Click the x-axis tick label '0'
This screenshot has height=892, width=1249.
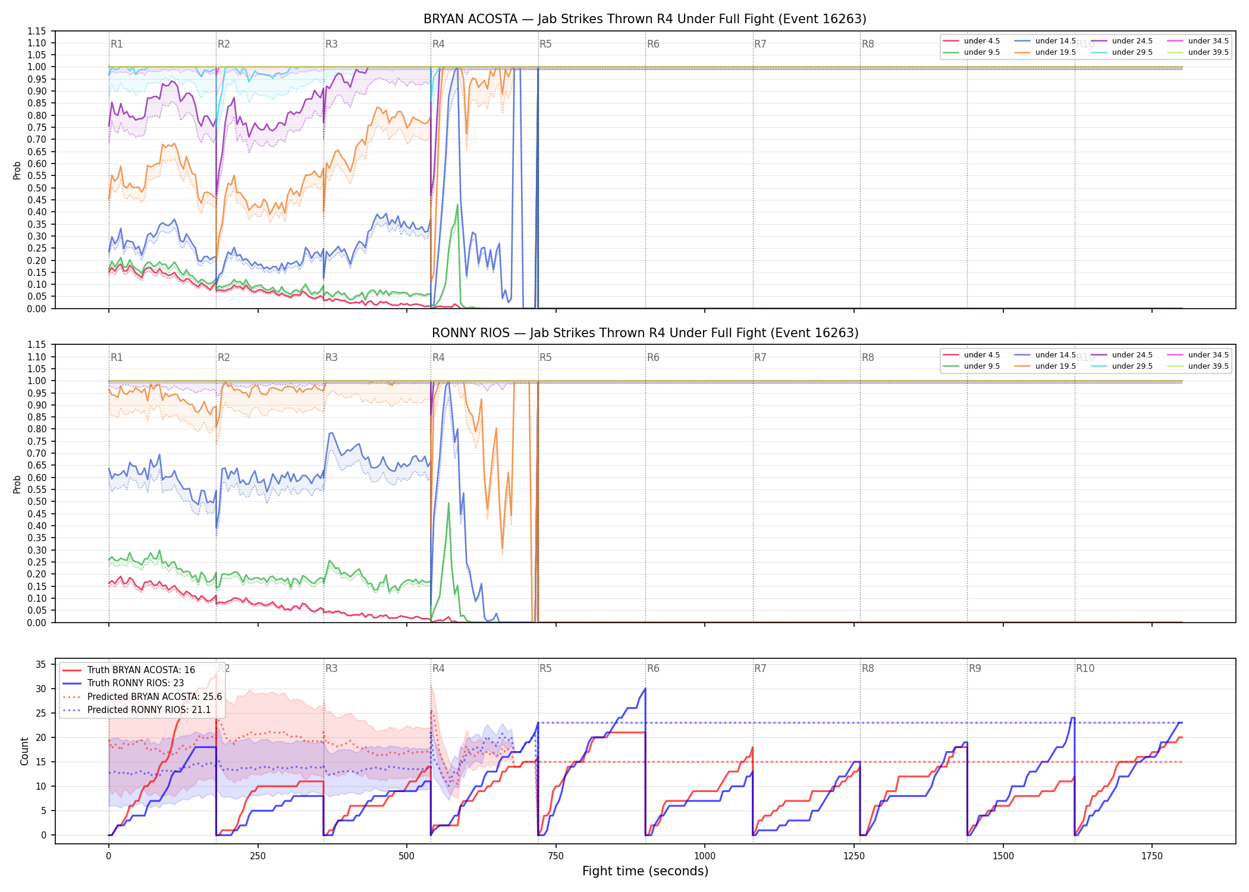pyautogui.click(x=108, y=856)
